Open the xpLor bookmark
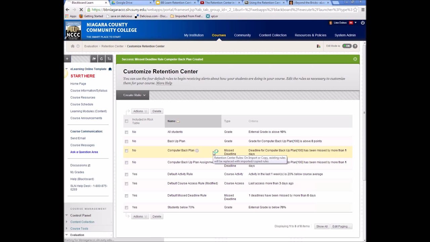The image size is (430, 242). [x=212, y=16]
